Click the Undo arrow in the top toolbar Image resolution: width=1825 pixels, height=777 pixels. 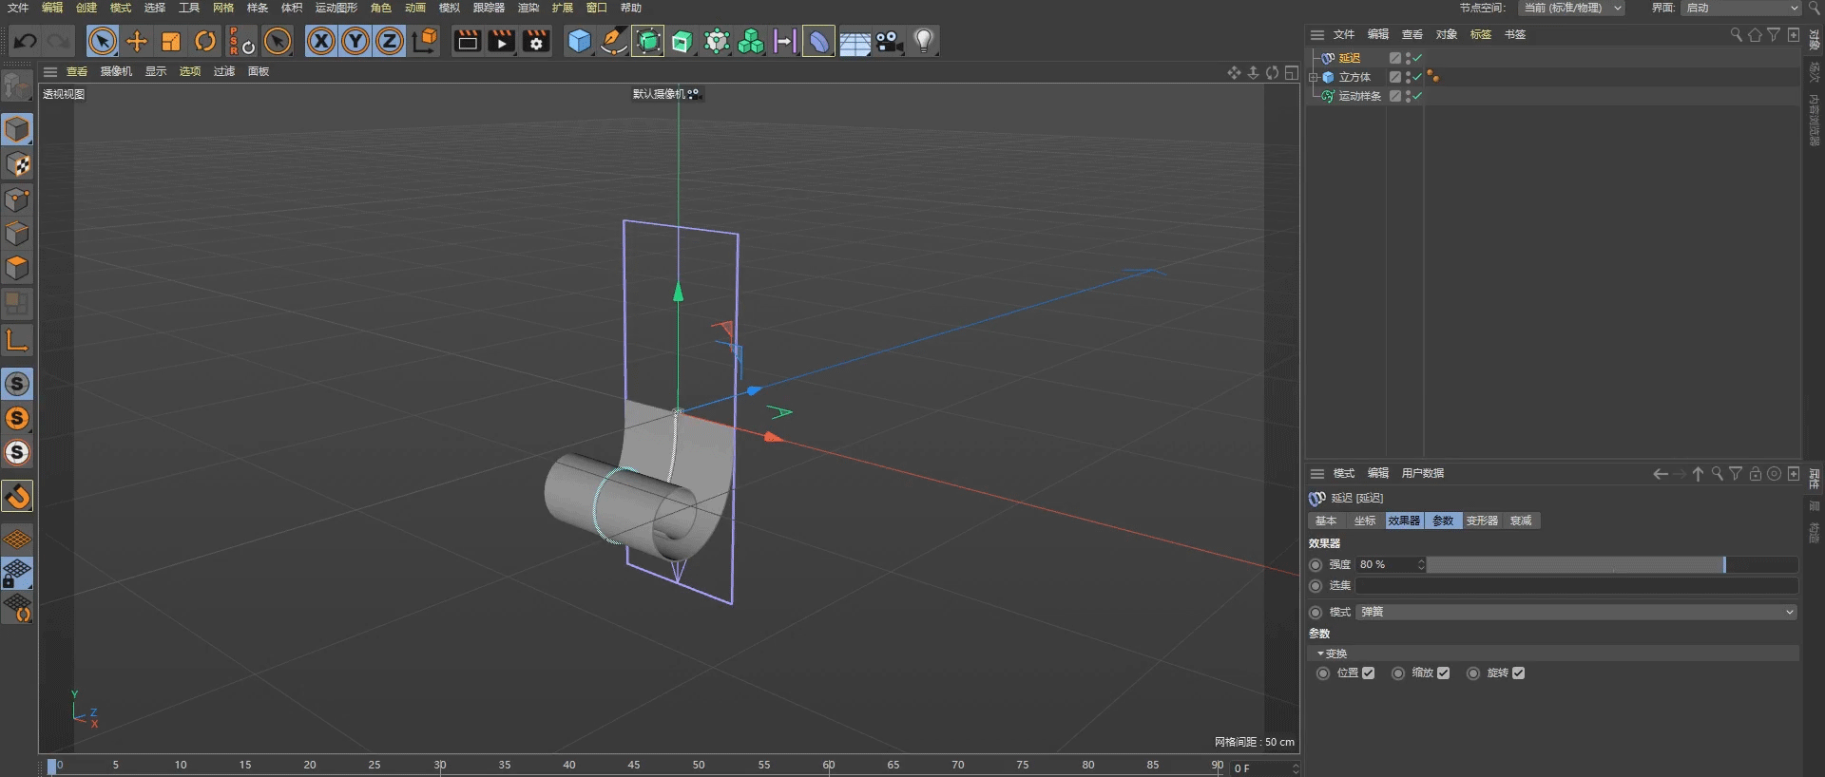pos(26,41)
